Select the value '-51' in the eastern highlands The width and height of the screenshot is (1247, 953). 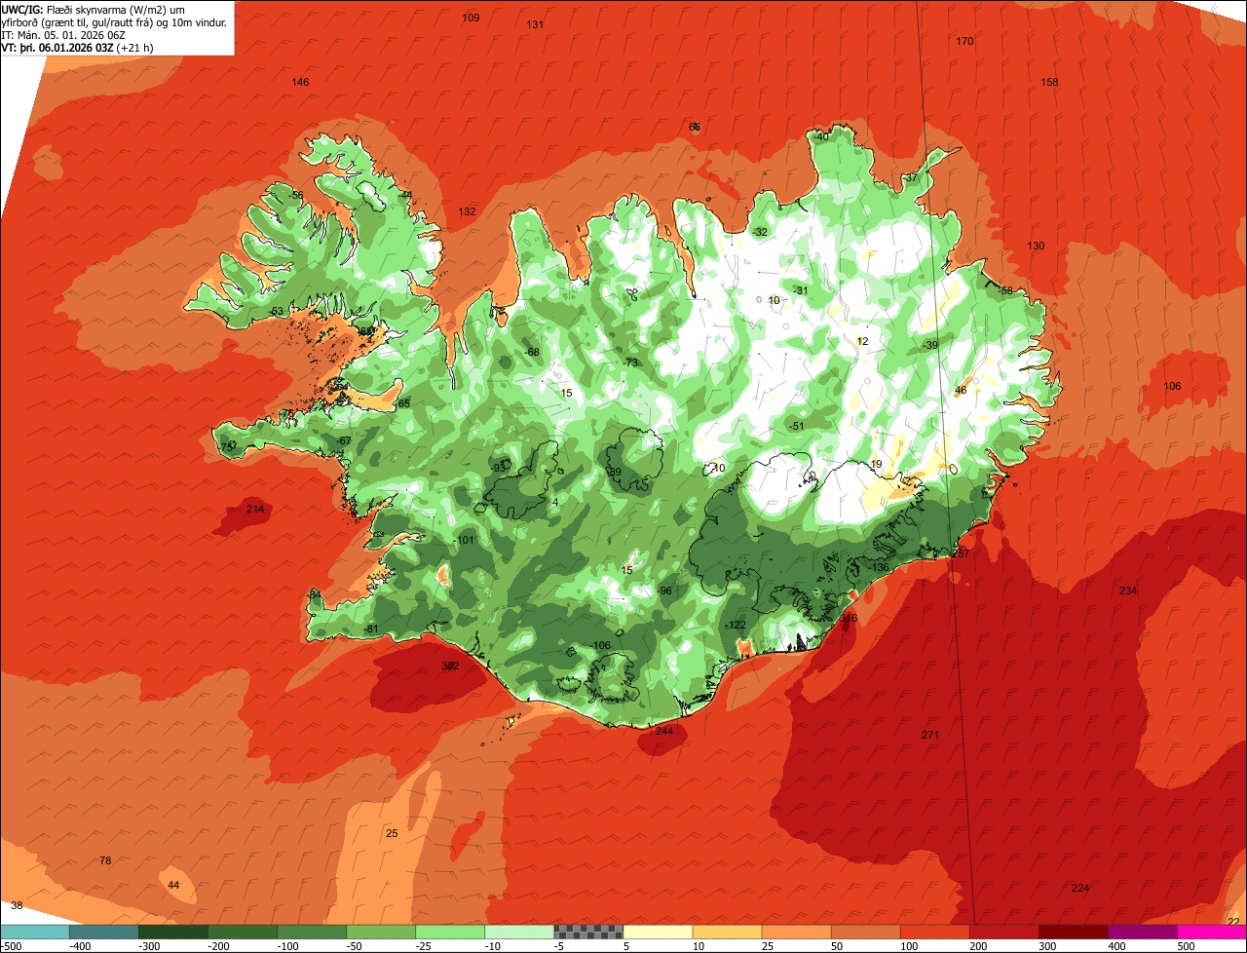[x=796, y=426]
